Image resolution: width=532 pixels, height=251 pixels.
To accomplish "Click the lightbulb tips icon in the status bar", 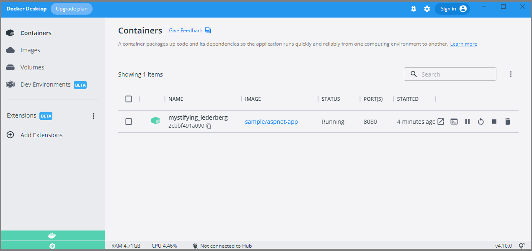I will pyautogui.click(x=522, y=246).
